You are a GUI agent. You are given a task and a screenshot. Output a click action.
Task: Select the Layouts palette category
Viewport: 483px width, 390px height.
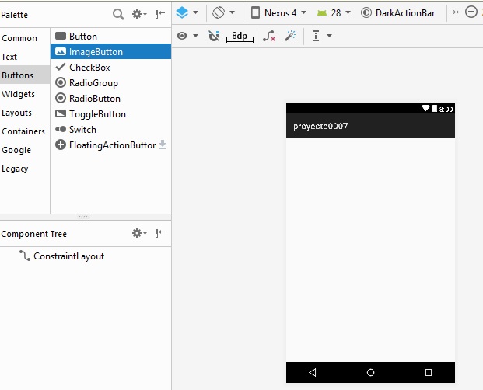tap(17, 113)
